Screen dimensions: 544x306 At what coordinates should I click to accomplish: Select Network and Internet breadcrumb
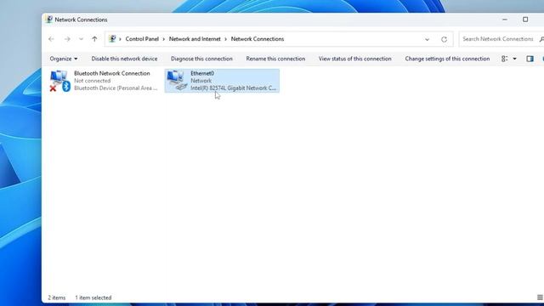pos(195,39)
